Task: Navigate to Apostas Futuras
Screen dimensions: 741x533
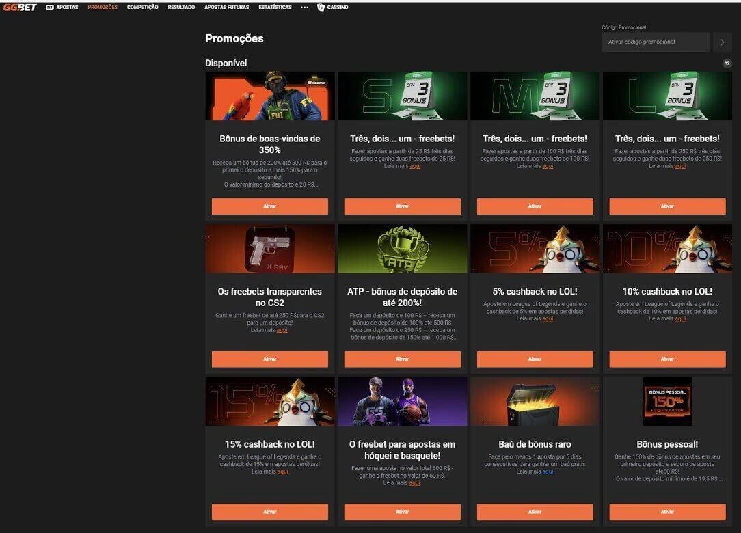Action: (x=227, y=7)
